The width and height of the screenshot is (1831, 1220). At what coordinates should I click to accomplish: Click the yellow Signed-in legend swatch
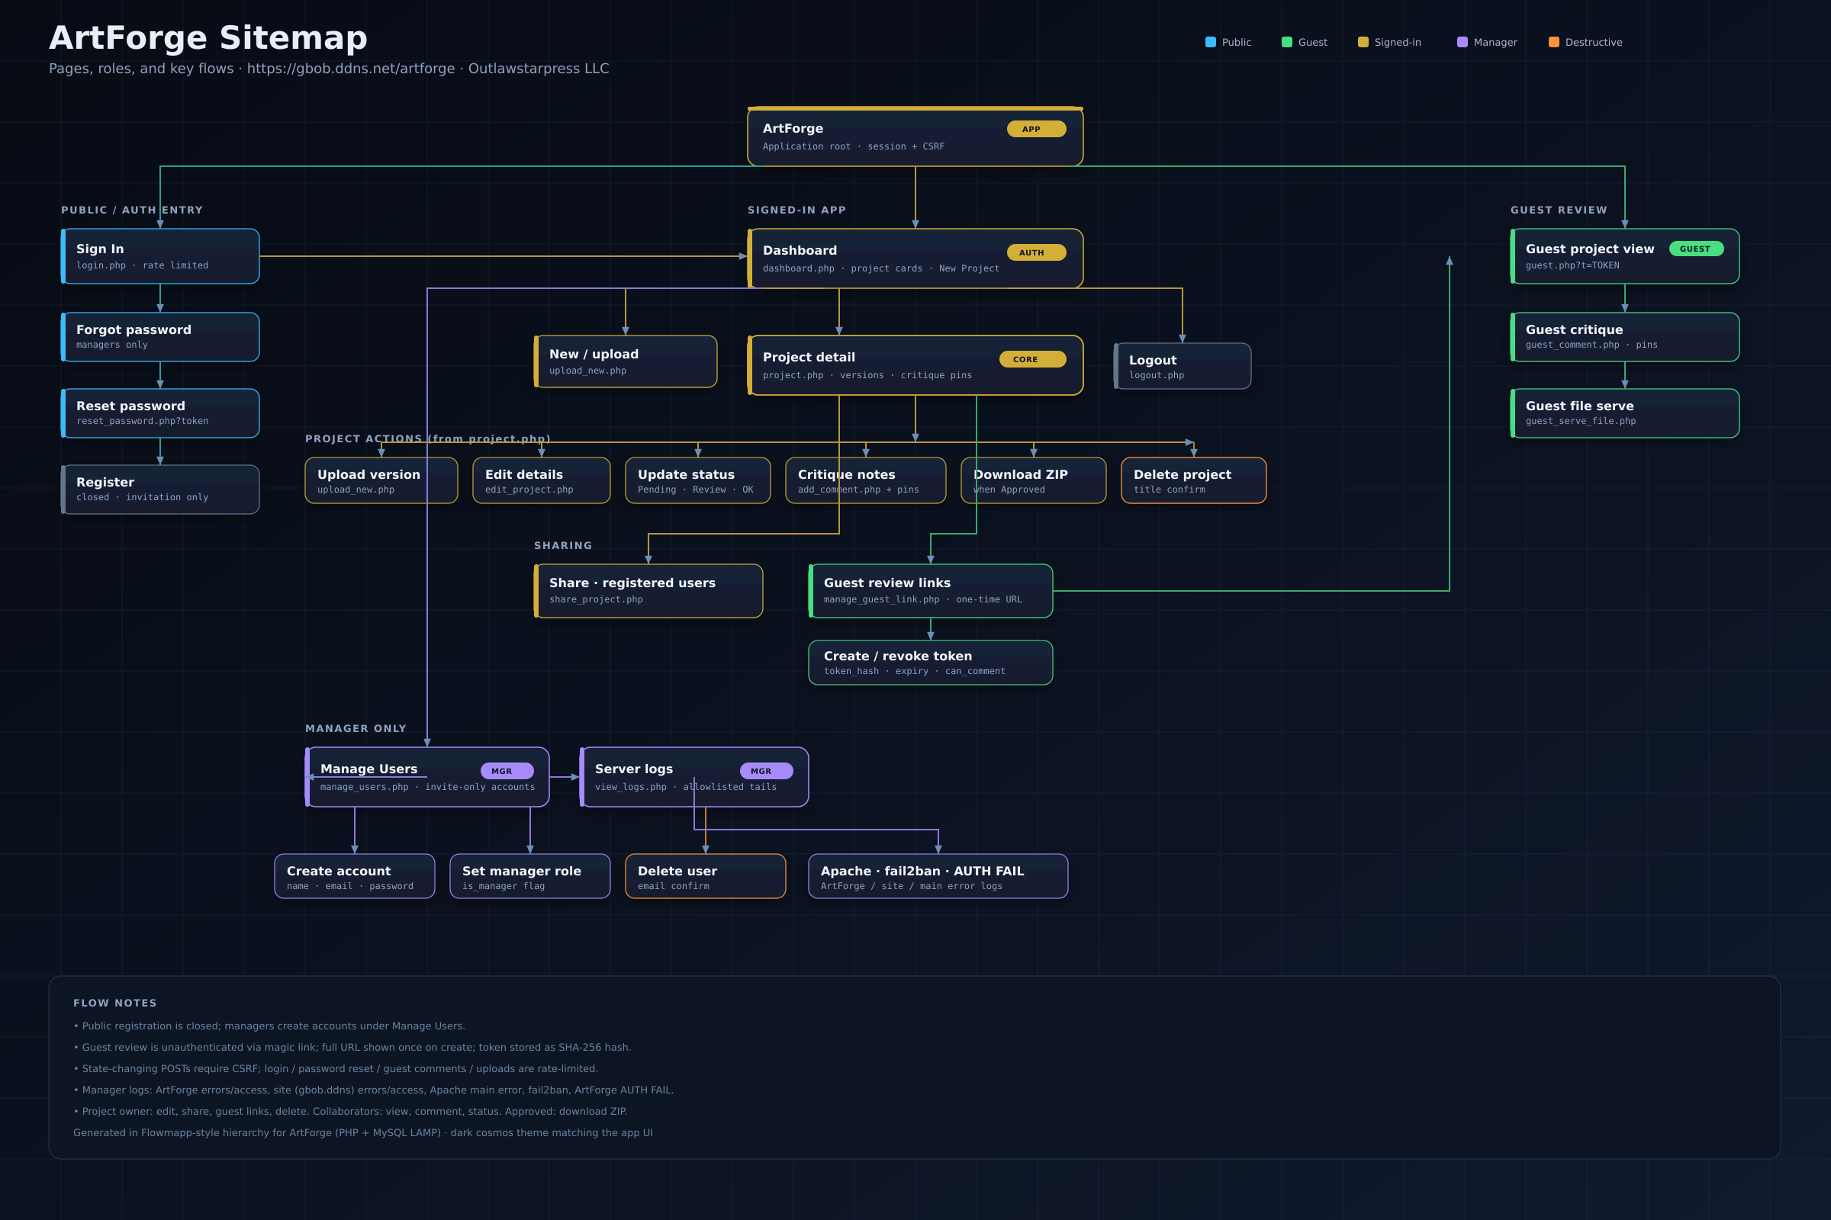pyautogui.click(x=1363, y=42)
